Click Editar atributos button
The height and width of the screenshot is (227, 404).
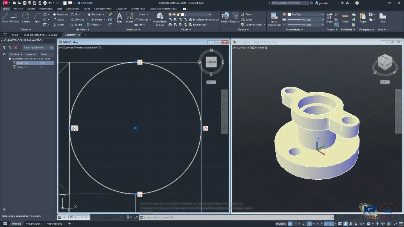252,25
